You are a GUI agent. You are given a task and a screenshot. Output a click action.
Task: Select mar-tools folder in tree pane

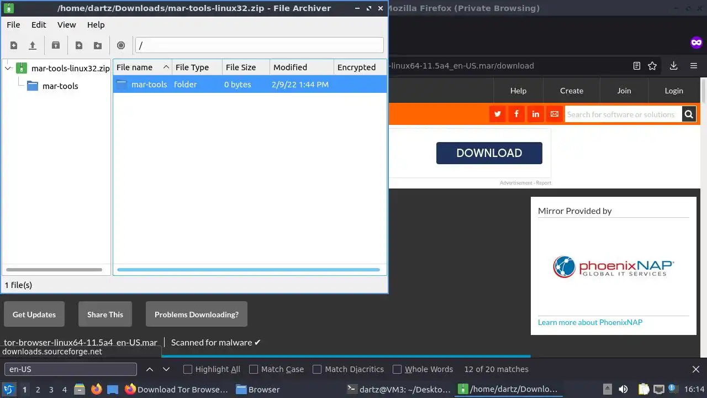click(x=60, y=86)
